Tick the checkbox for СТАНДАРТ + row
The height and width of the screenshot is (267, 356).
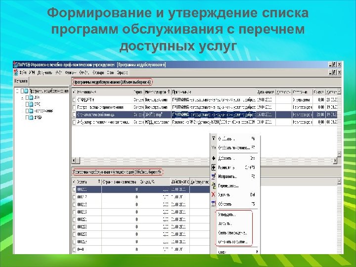[x=74, y=100]
